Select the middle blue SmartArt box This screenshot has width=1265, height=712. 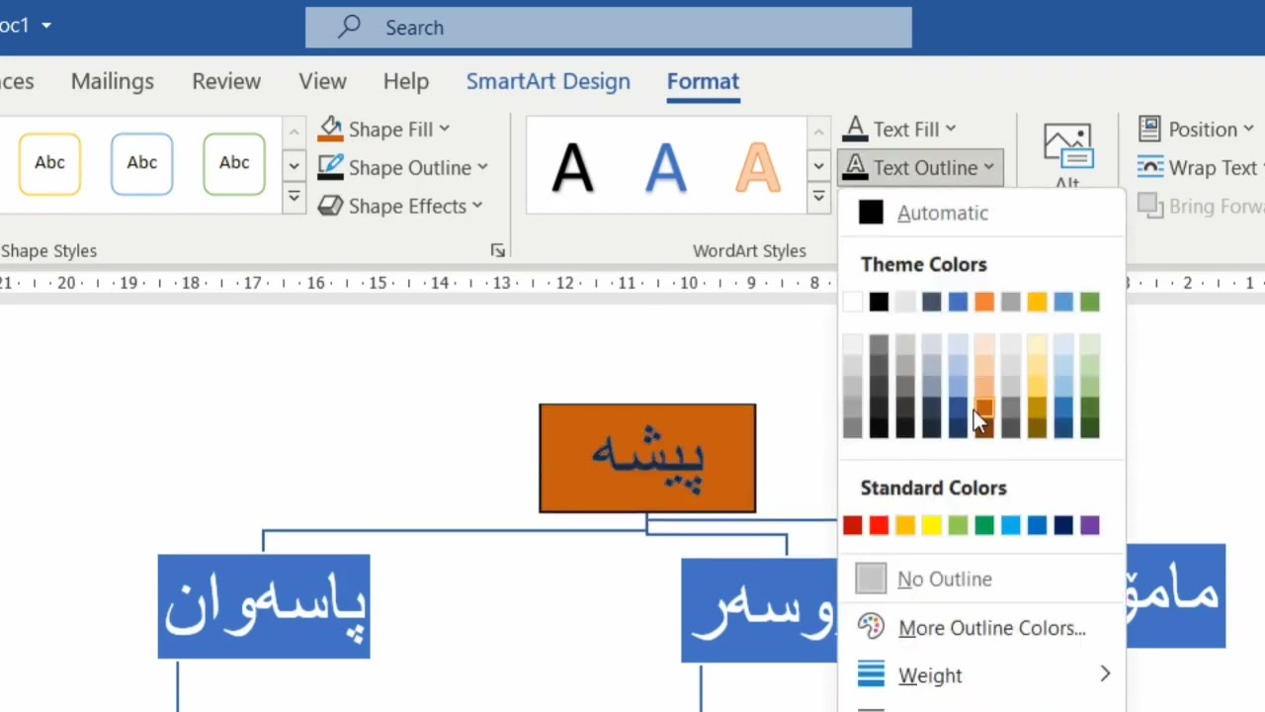coord(759,610)
